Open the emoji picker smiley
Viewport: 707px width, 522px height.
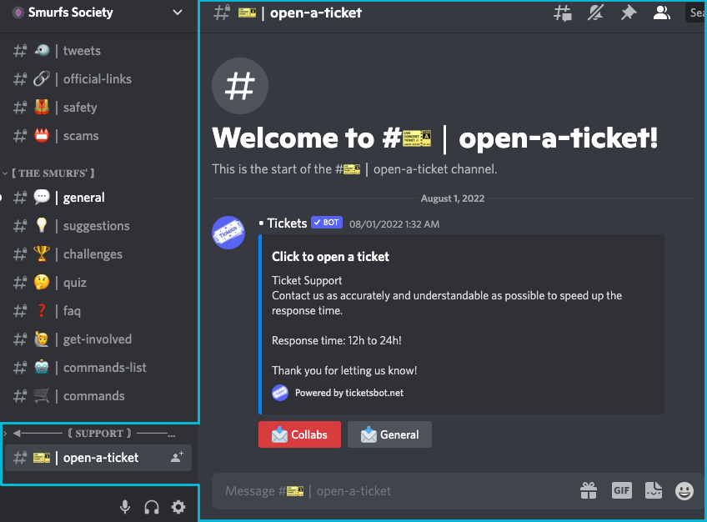click(684, 490)
